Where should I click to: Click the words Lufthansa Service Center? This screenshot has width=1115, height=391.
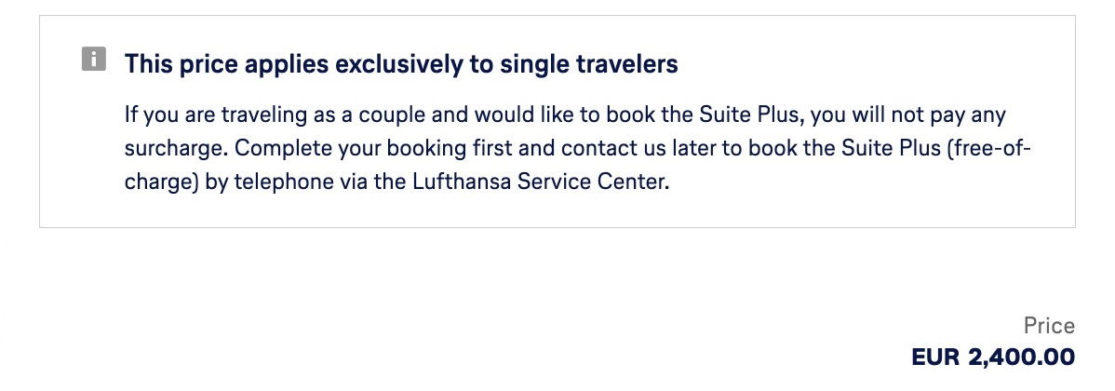tap(541, 182)
